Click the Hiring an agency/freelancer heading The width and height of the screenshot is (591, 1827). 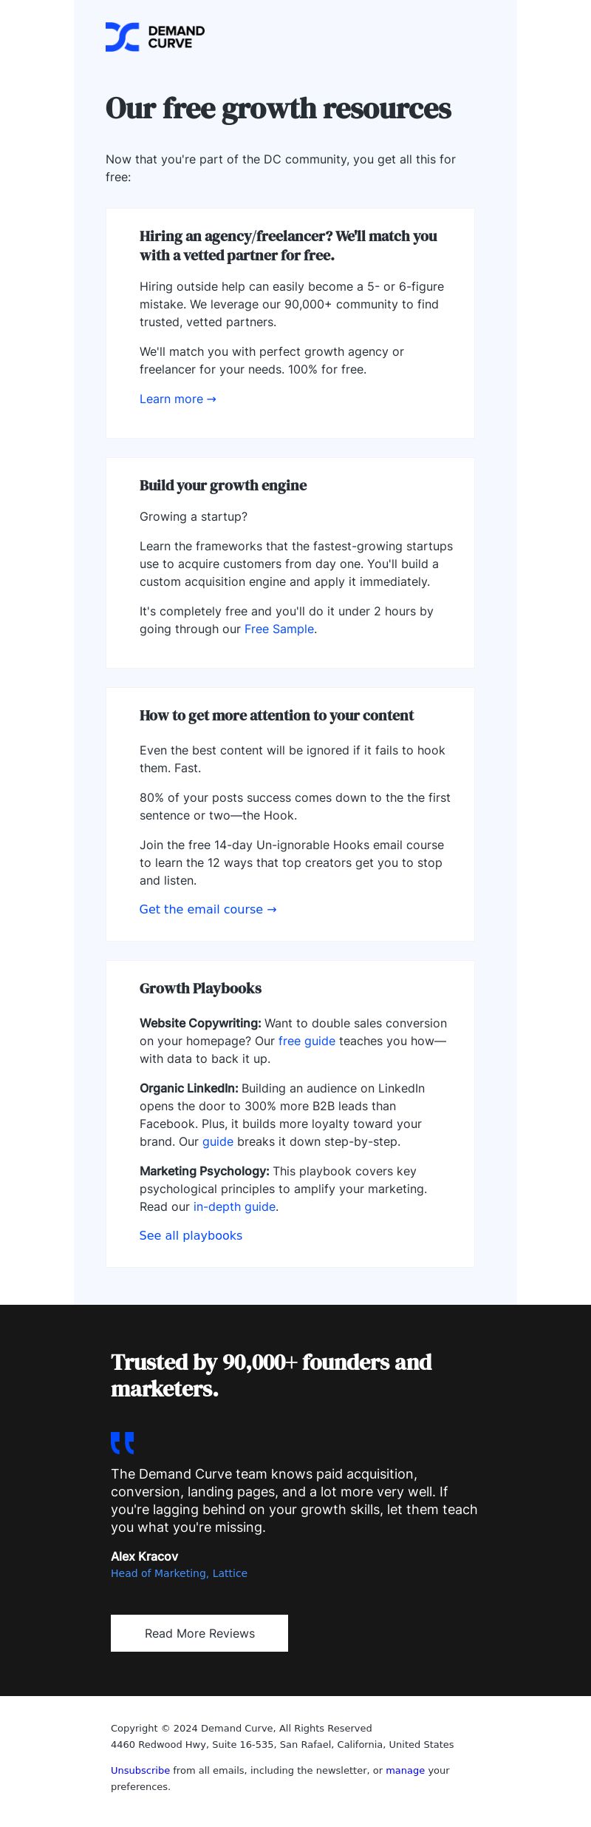(288, 246)
